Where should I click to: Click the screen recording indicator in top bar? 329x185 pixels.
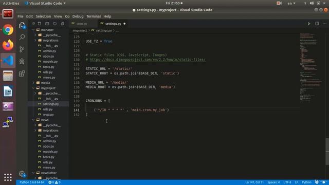(279, 4)
